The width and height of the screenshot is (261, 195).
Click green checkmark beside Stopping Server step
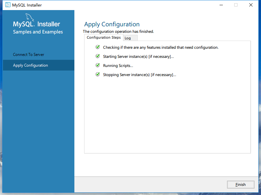98,74
